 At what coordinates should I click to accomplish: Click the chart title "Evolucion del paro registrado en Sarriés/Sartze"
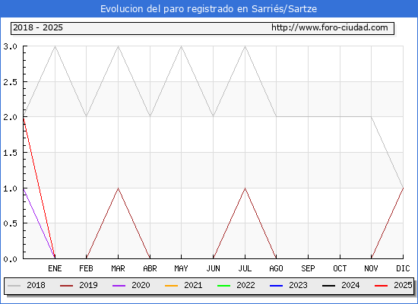click(208, 9)
